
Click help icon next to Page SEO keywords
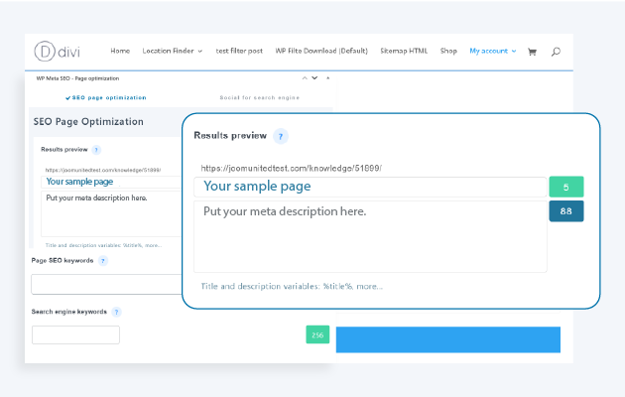click(x=103, y=261)
